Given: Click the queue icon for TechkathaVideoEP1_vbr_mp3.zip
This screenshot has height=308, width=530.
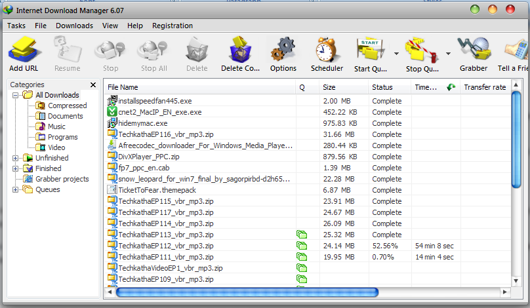Looking at the screenshot, I should click(x=302, y=268).
